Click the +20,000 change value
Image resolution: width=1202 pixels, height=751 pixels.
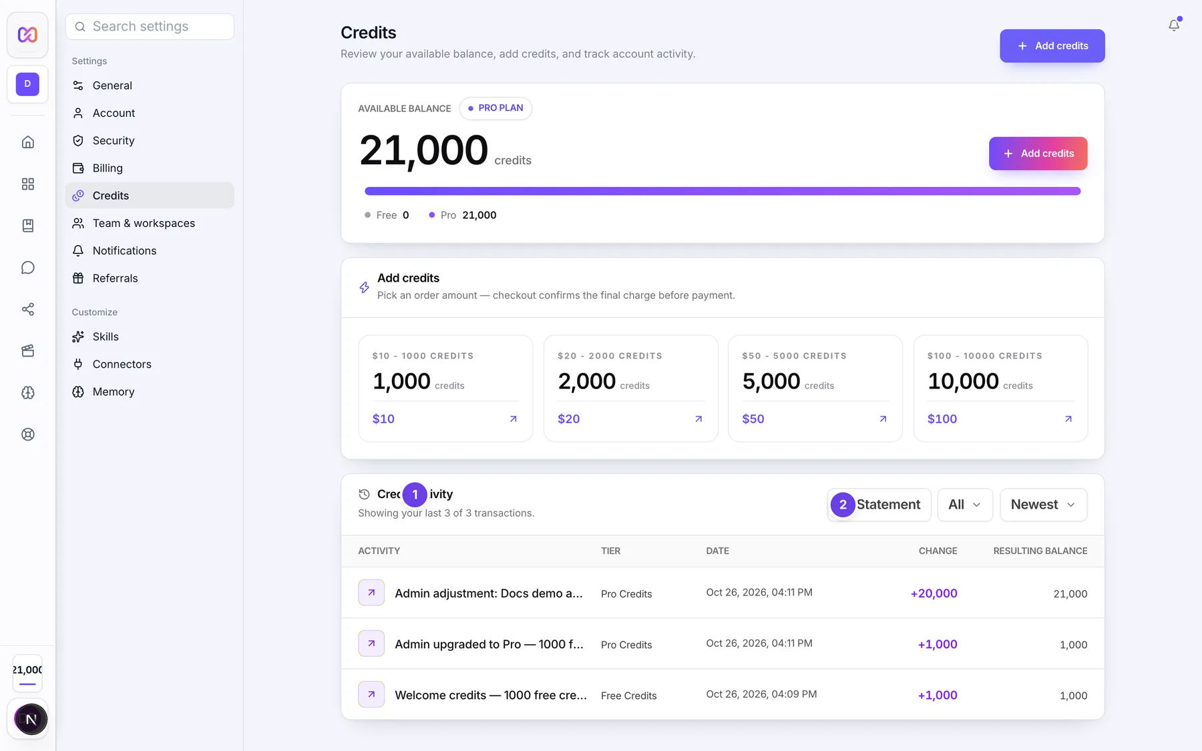(x=934, y=593)
